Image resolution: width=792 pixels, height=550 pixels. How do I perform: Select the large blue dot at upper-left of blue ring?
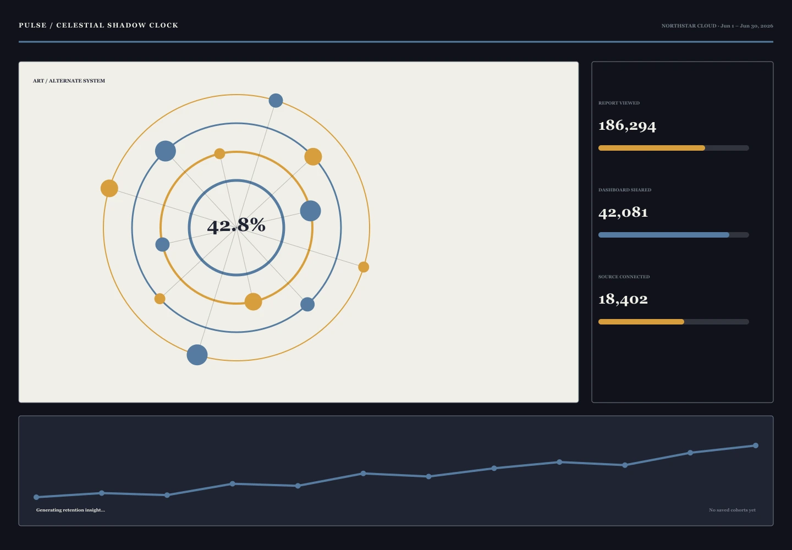[x=166, y=151]
